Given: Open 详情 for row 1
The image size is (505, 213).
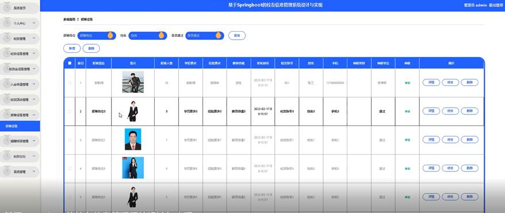Looking at the screenshot, I should point(431,82).
